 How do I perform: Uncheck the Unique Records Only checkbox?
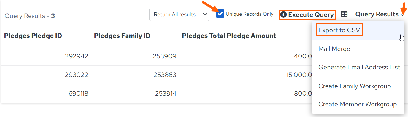(220, 14)
